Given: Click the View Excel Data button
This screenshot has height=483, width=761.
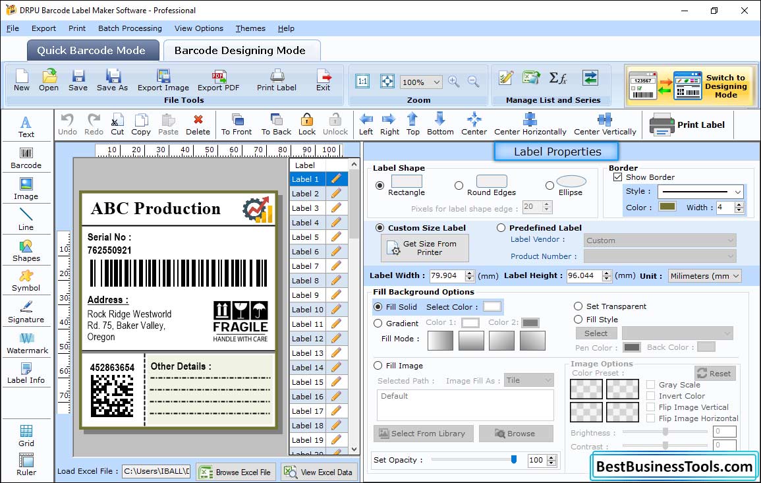Looking at the screenshot, I should point(318,472).
